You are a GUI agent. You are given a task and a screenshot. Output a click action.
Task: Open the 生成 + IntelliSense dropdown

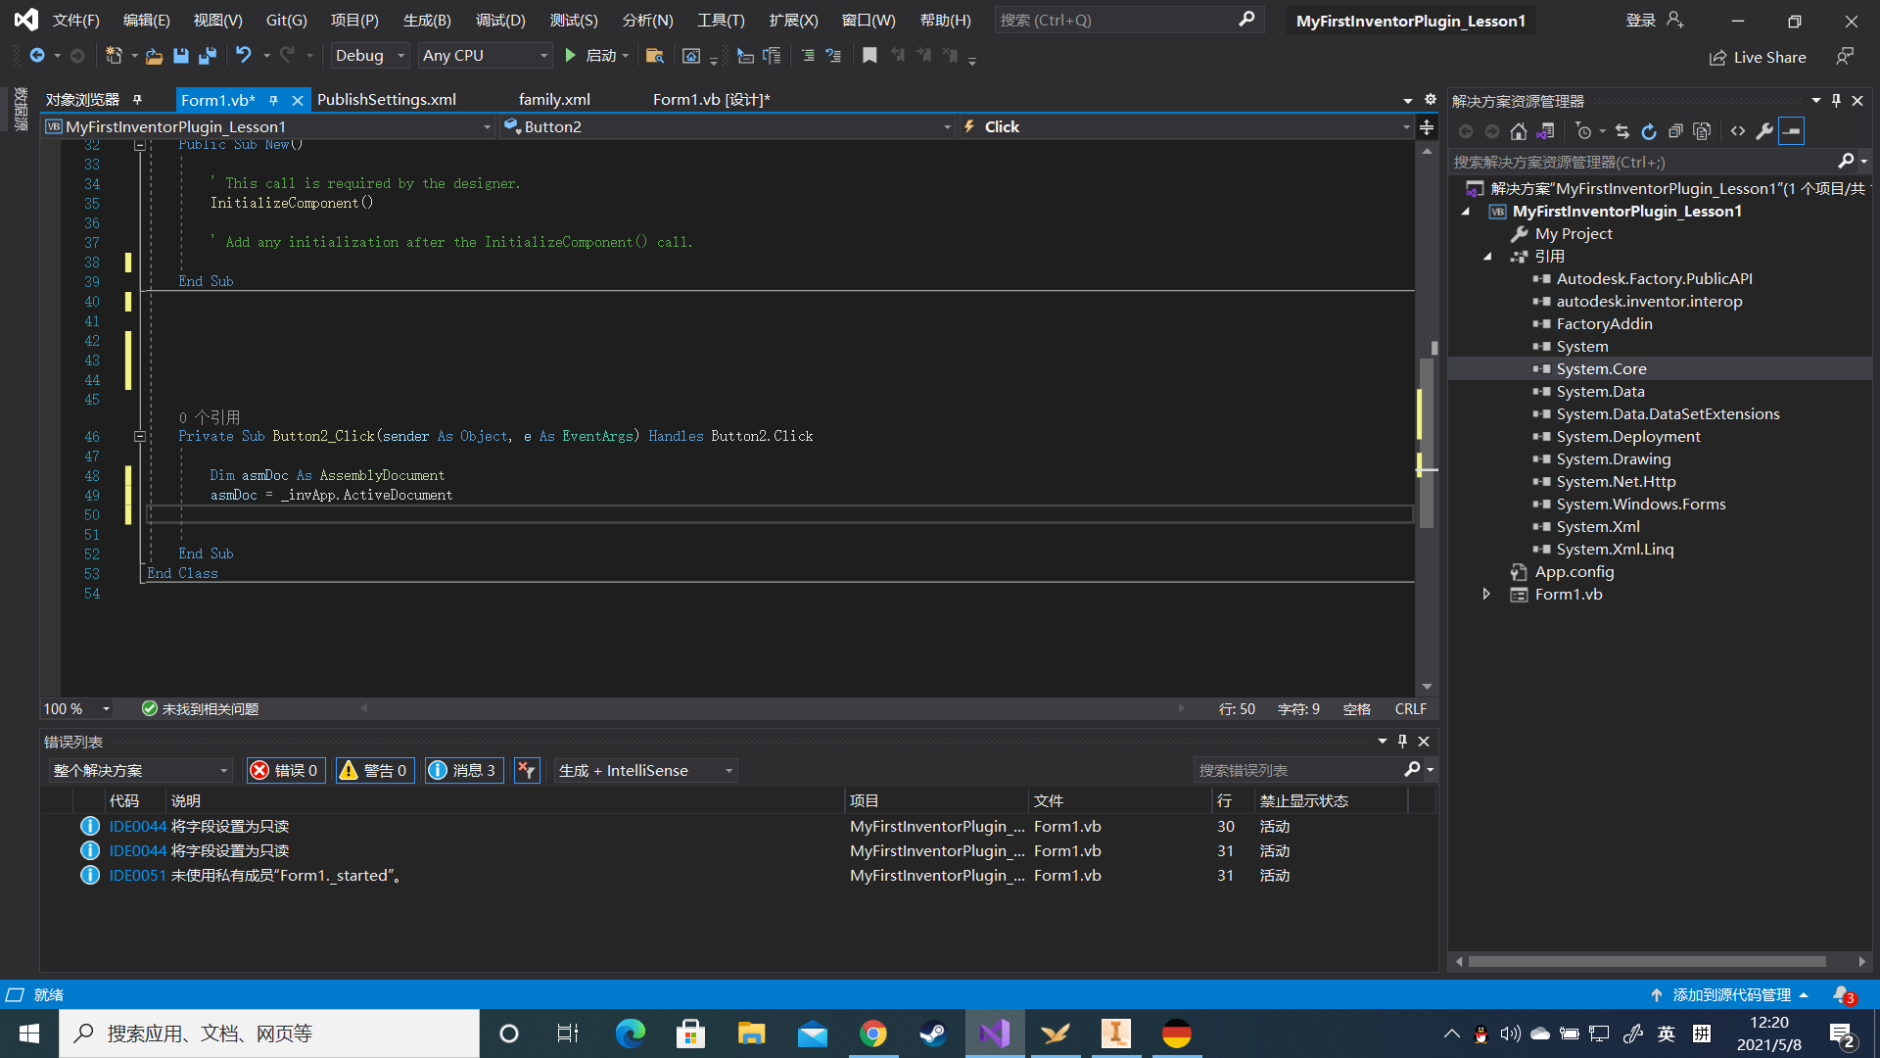pos(646,771)
